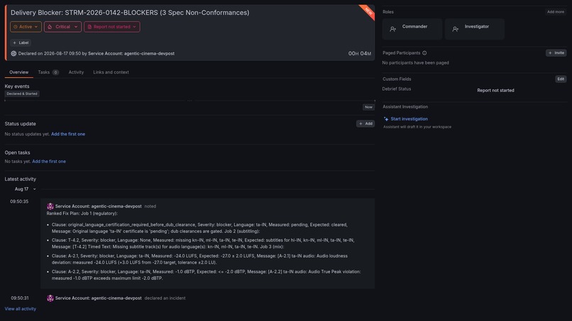Click the Commander person icon

coord(393,29)
